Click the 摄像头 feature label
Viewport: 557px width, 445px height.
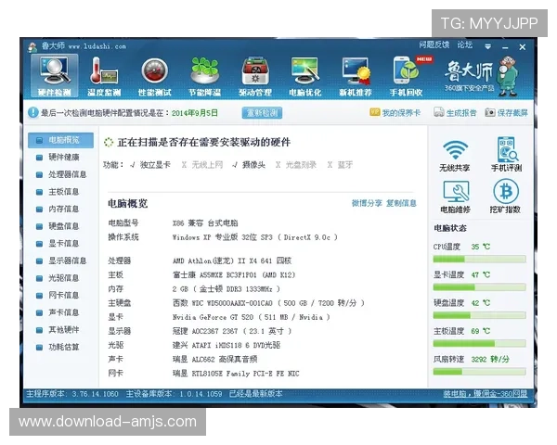(253, 165)
